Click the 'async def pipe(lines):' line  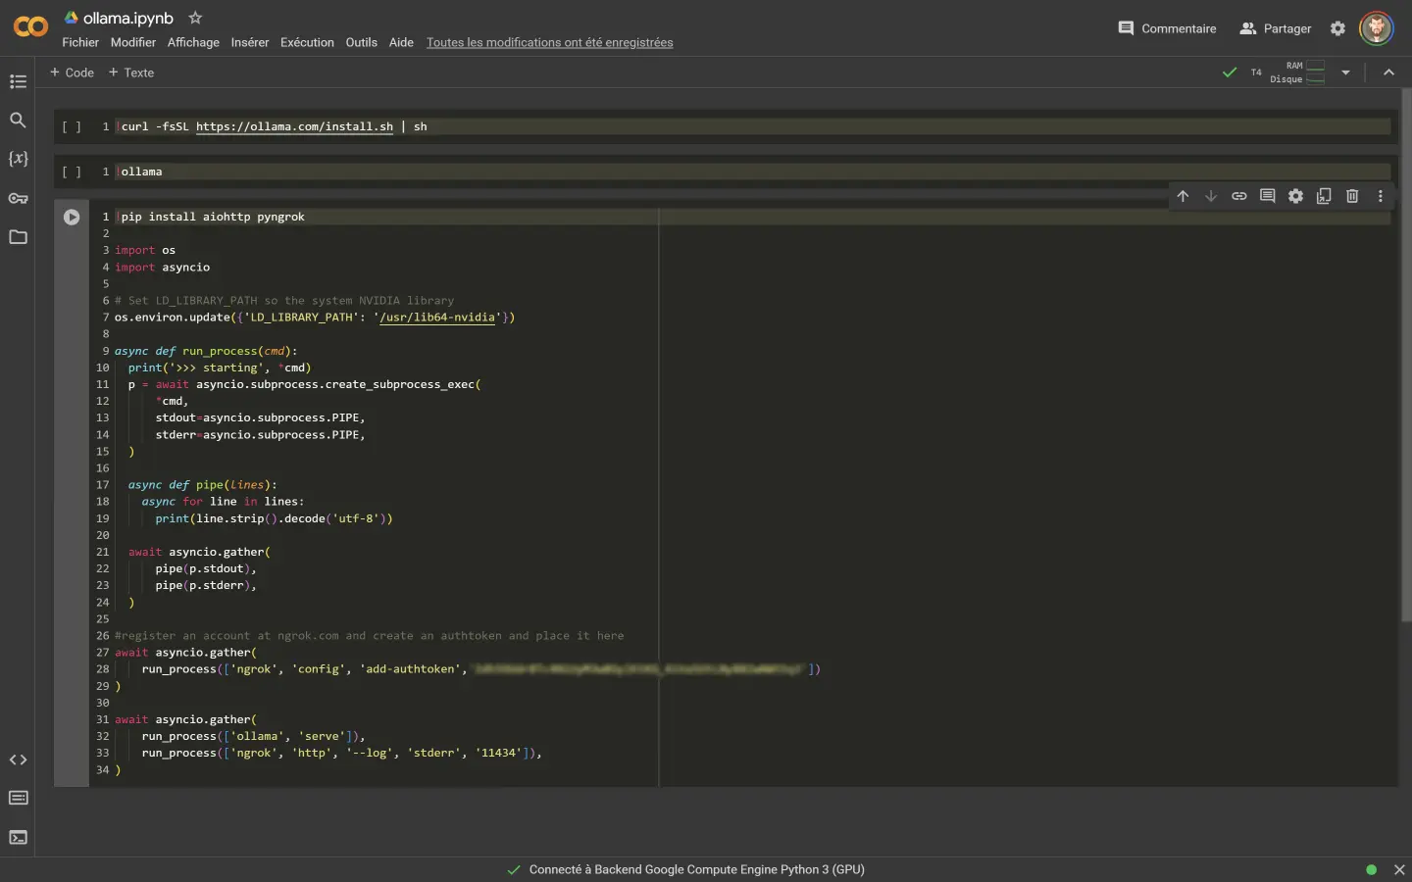tap(203, 485)
